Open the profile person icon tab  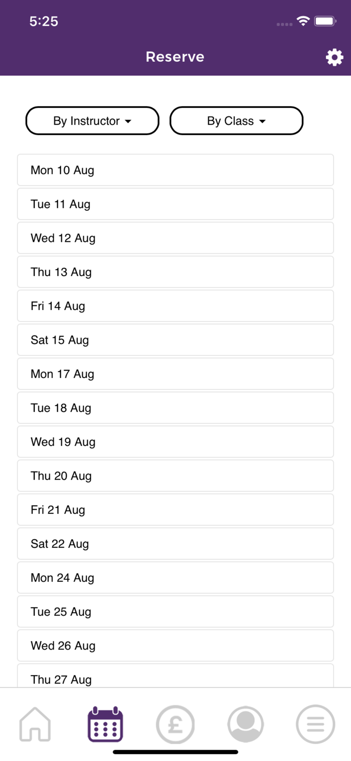click(x=245, y=724)
